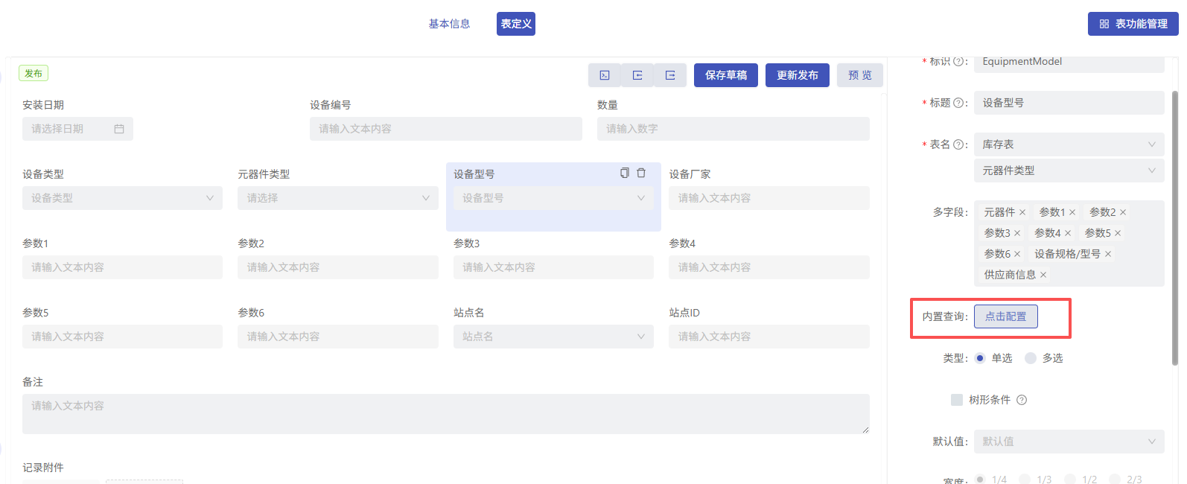The height and width of the screenshot is (484, 1187).
Task: Remove the 元器件 tag from 多字段
Action: (1022, 212)
